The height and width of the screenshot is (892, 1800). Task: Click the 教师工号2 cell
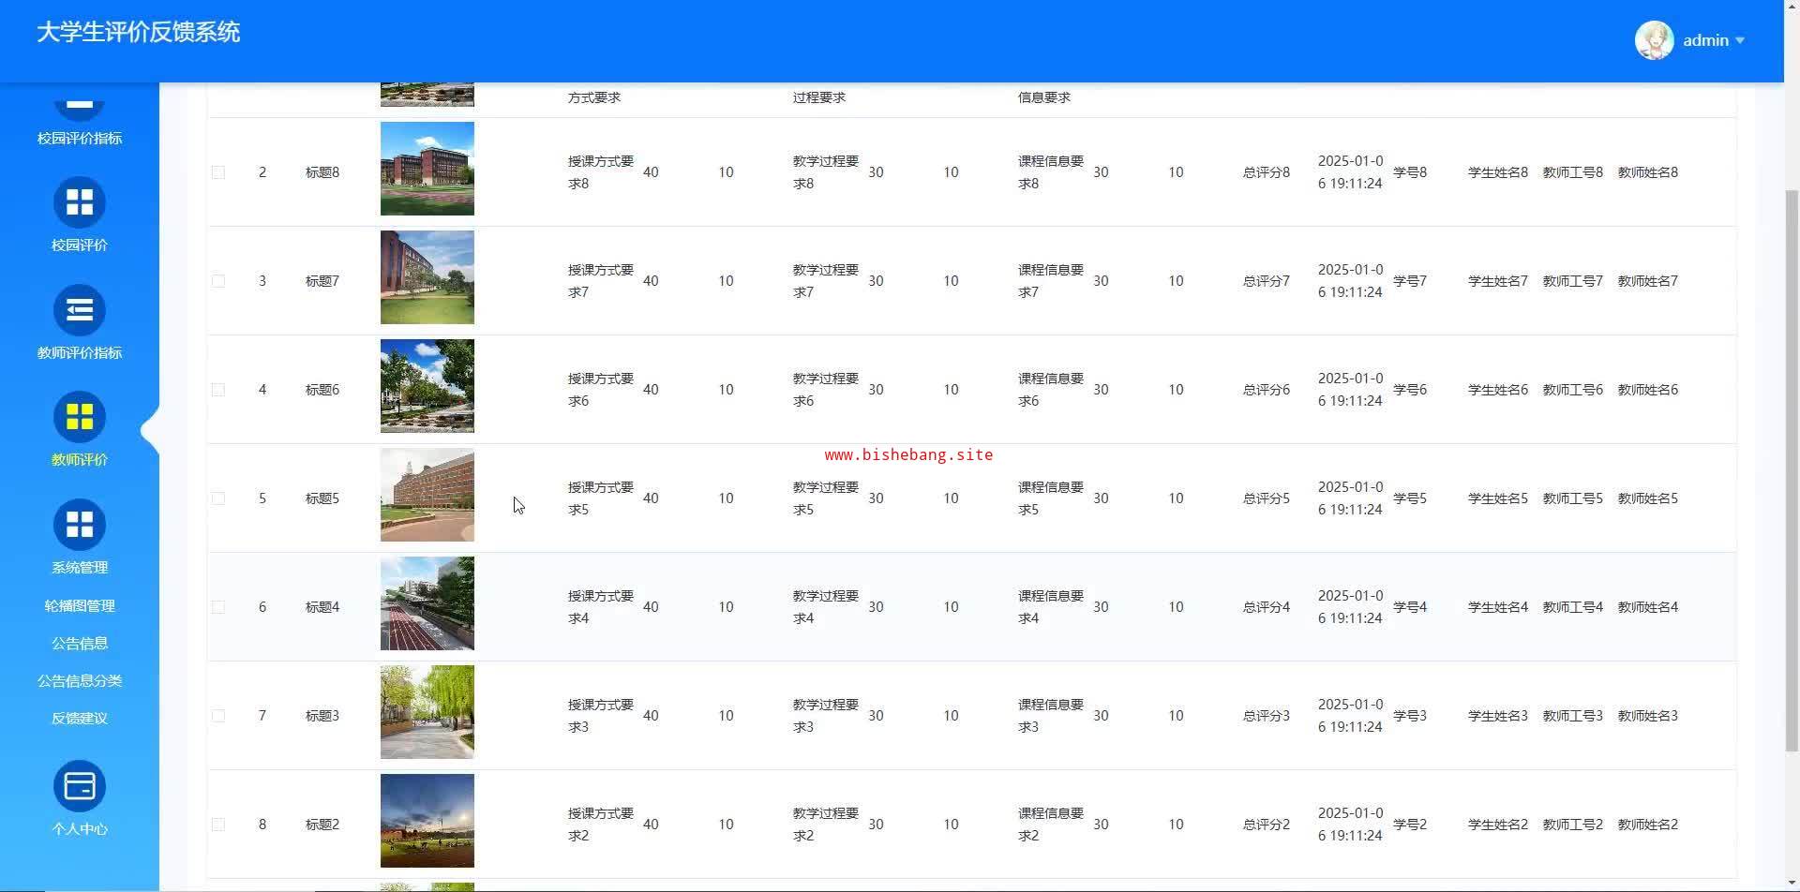click(1573, 825)
